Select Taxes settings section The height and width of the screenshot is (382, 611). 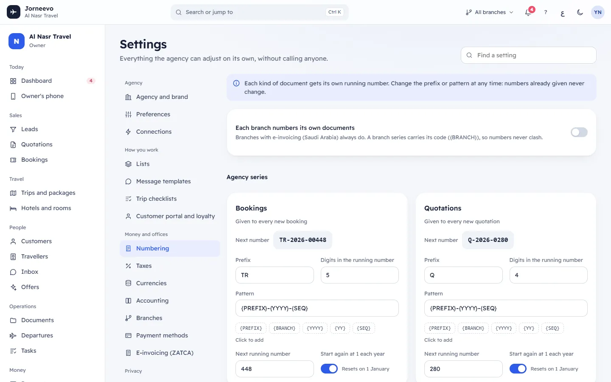[x=170, y=266]
